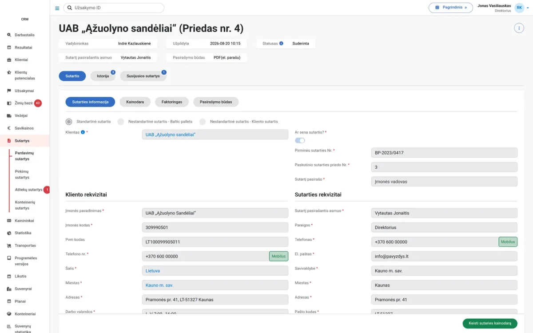This screenshot has height=333, width=533.
Task: Select Nestandartinė sutartis - Kliento sutartis
Action: click(203, 122)
